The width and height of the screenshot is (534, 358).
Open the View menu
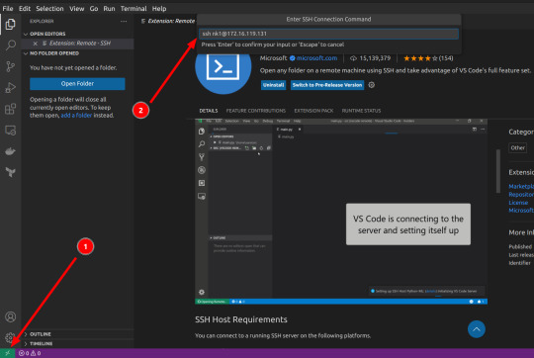pos(77,9)
